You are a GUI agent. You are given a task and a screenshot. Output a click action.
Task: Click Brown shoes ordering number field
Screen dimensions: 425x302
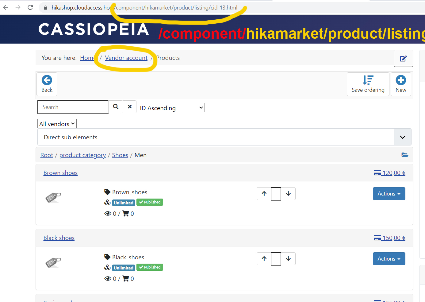pos(276,194)
